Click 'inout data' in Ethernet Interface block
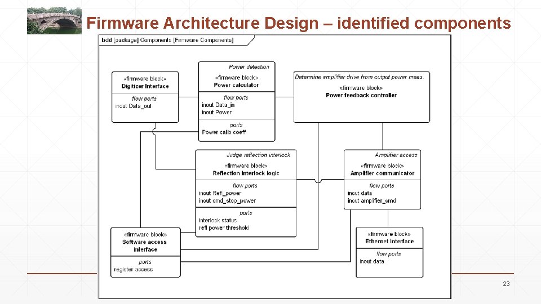Image resolution: width=541 pixels, height=304 pixels. (371, 262)
